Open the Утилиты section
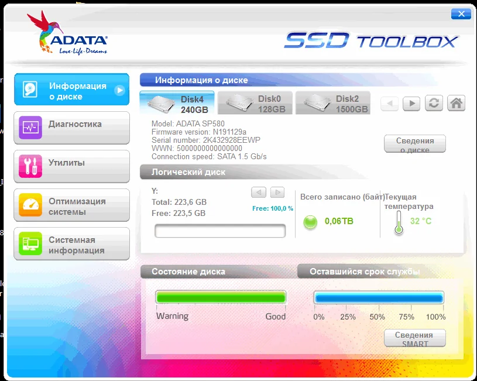 tap(71, 166)
